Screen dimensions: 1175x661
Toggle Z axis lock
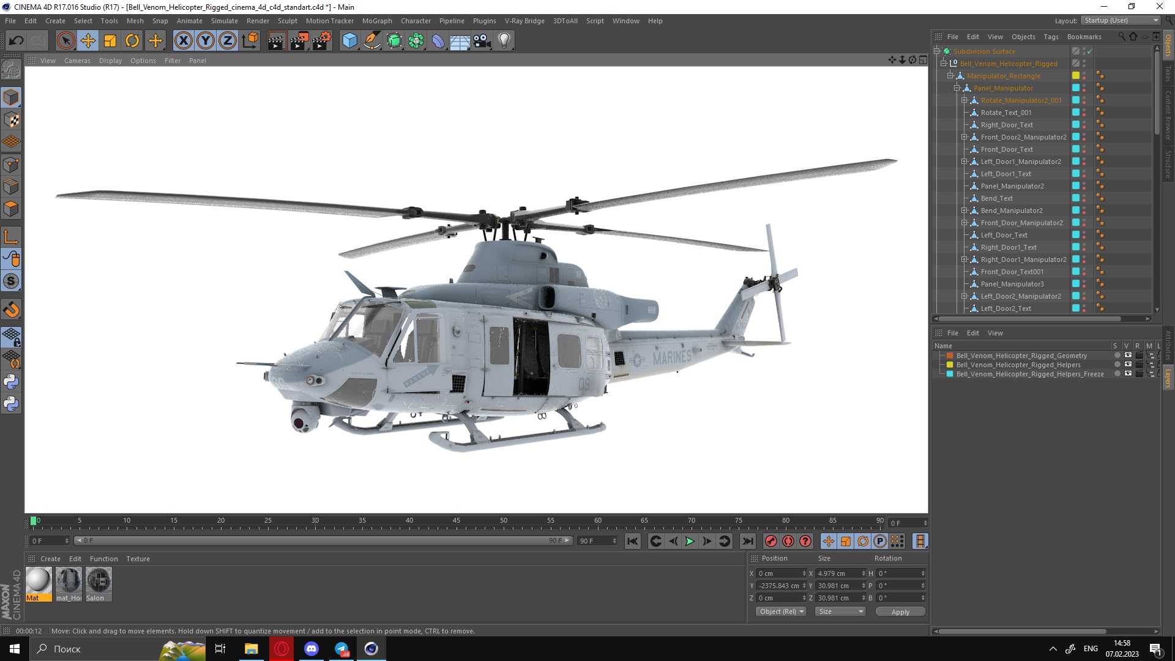[228, 41]
